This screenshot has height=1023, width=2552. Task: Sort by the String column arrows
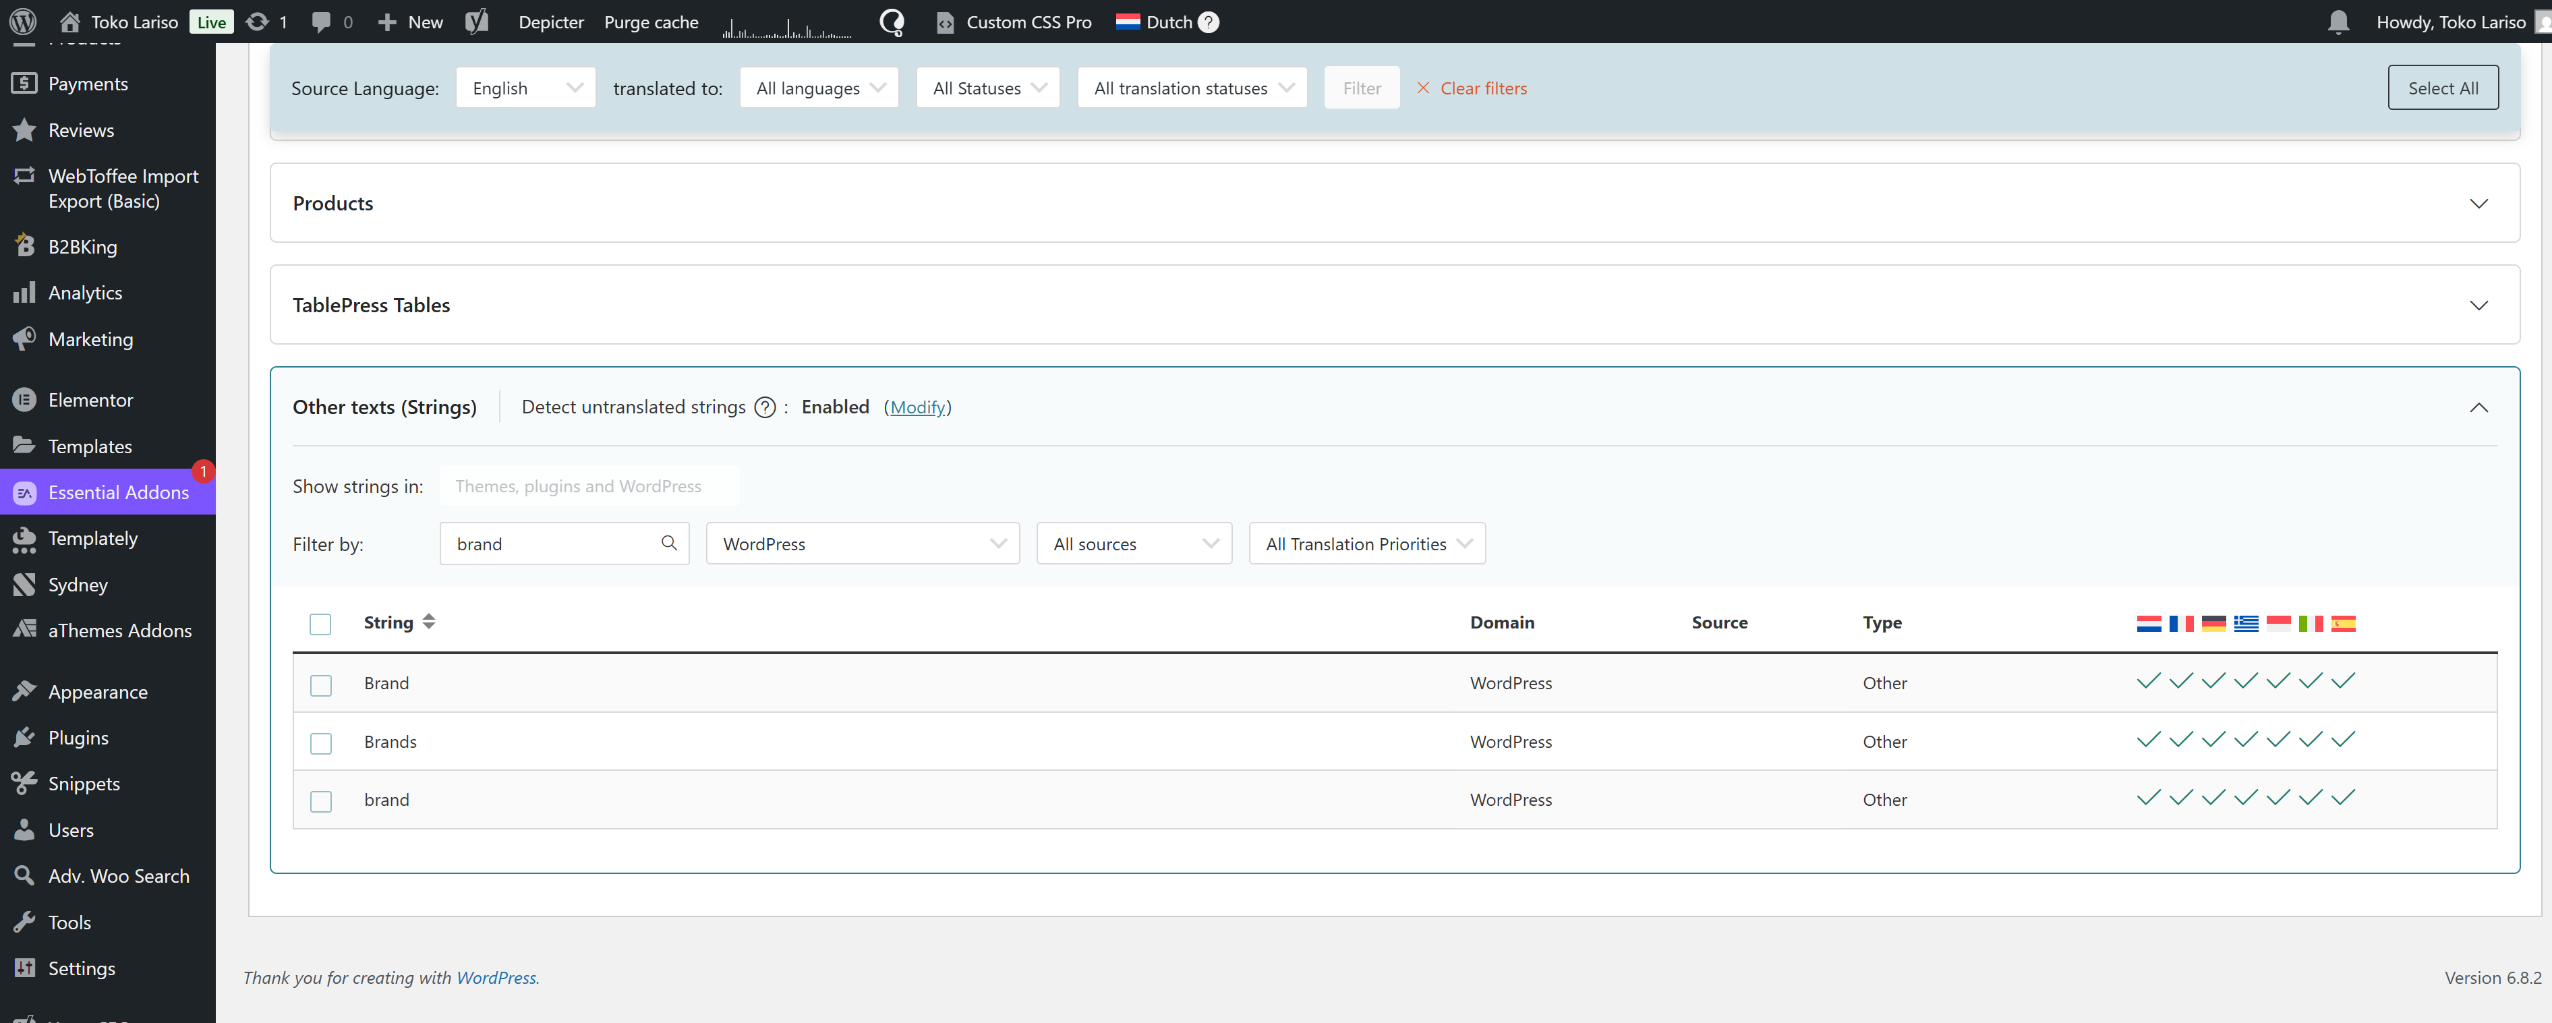[428, 622]
